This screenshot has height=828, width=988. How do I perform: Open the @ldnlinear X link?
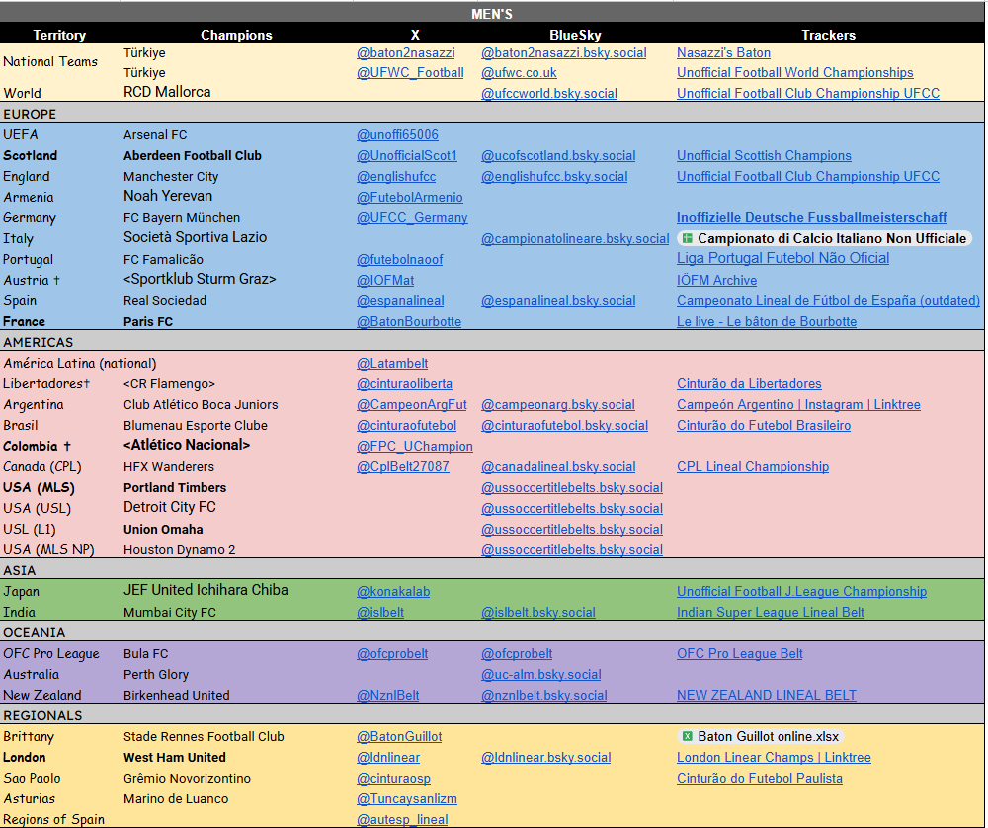coord(388,759)
